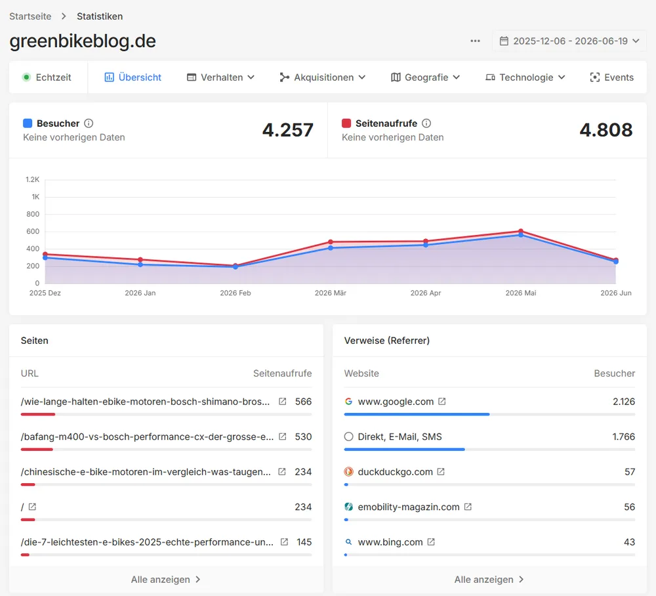Viewport: 656px width, 596px height.
Task: Select the Übersicht tab
Action: pyautogui.click(x=133, y=77)
